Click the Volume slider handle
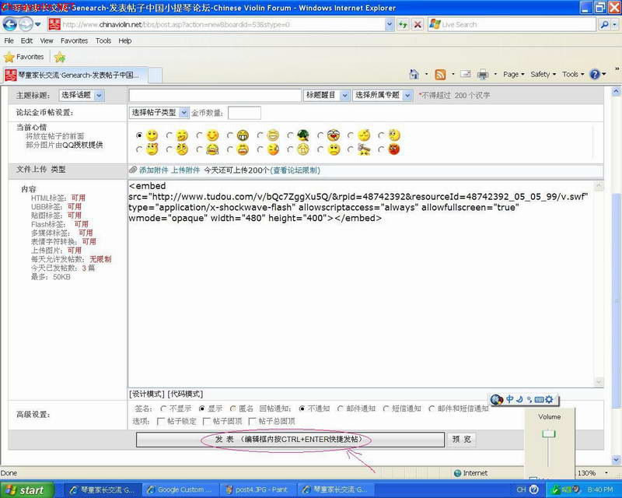 (x=549, y=433)
